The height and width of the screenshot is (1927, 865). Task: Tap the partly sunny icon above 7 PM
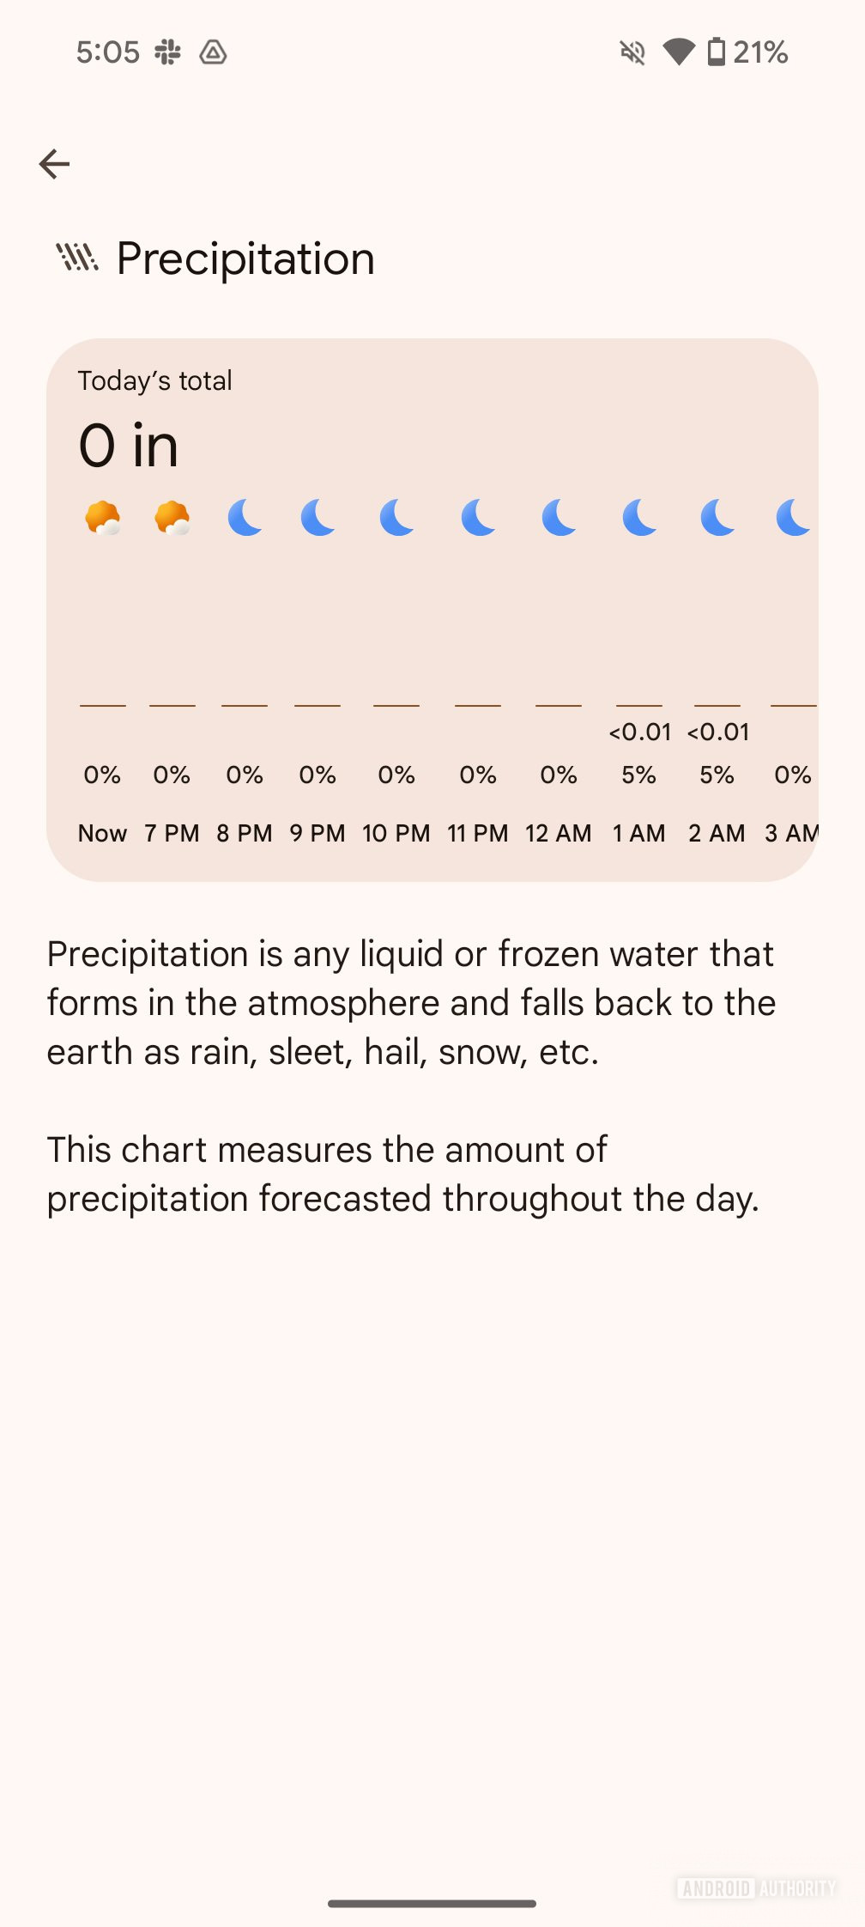[172, 519]
